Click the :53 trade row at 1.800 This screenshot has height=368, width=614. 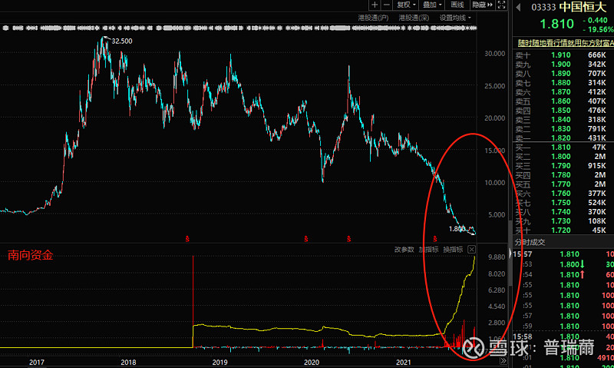pos(563,264)
